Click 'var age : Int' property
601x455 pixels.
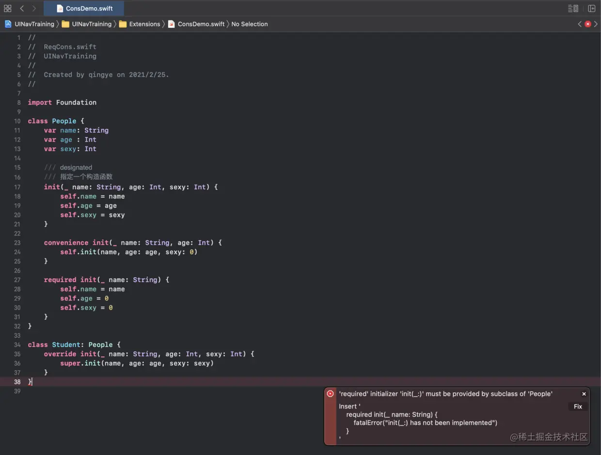coord(70,140)
